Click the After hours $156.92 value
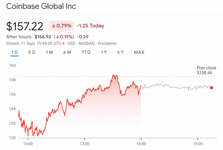 [43, 36]
